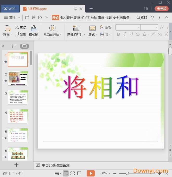Click the zoom slider handle
The image size is (172, 177).
click(x=127, y=173)
